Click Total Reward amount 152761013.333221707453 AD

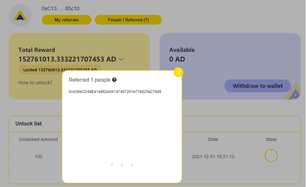point(67,59)
